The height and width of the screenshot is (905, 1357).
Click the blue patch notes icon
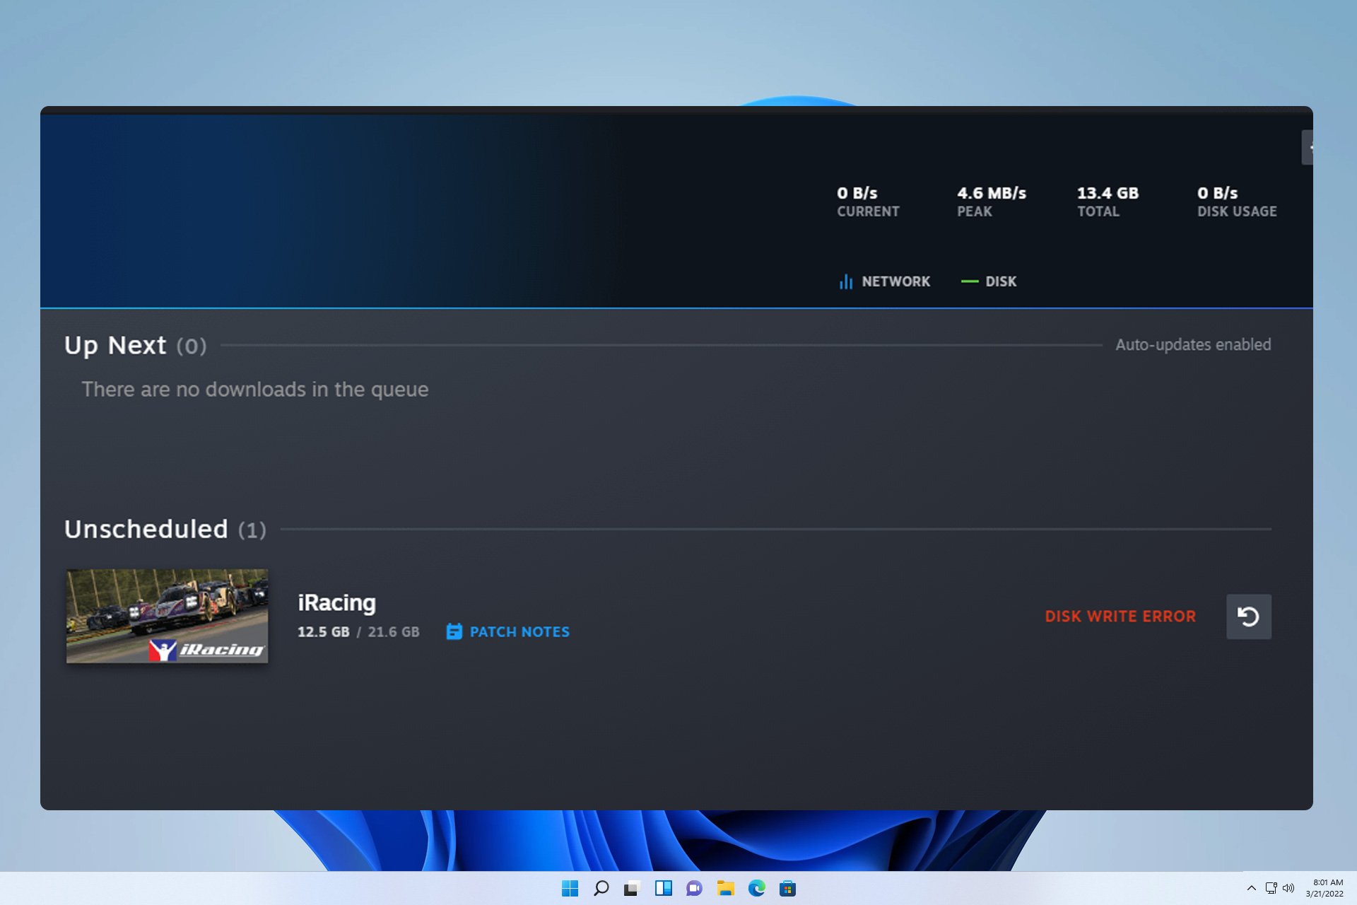454,632
